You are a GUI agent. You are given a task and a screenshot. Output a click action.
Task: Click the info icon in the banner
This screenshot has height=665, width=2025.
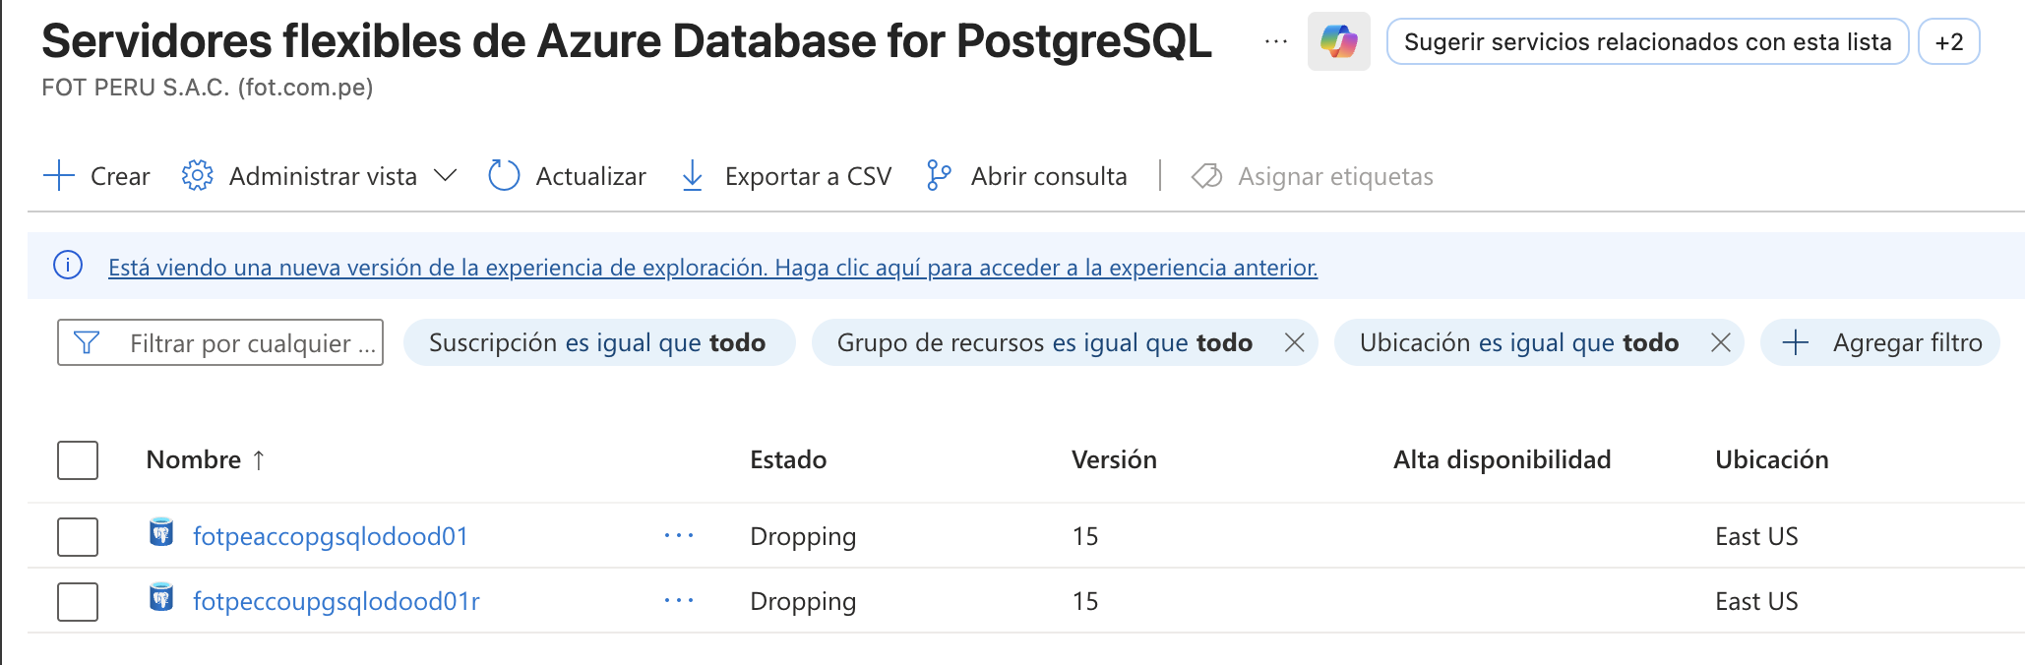coord(68,266)
